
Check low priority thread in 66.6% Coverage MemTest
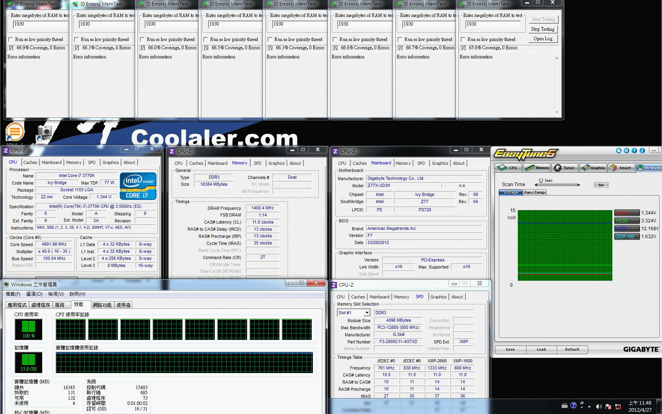pos(335,39)
